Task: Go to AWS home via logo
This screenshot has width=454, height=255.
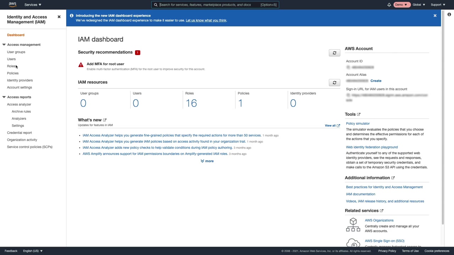Action: [x=12, y=5]
